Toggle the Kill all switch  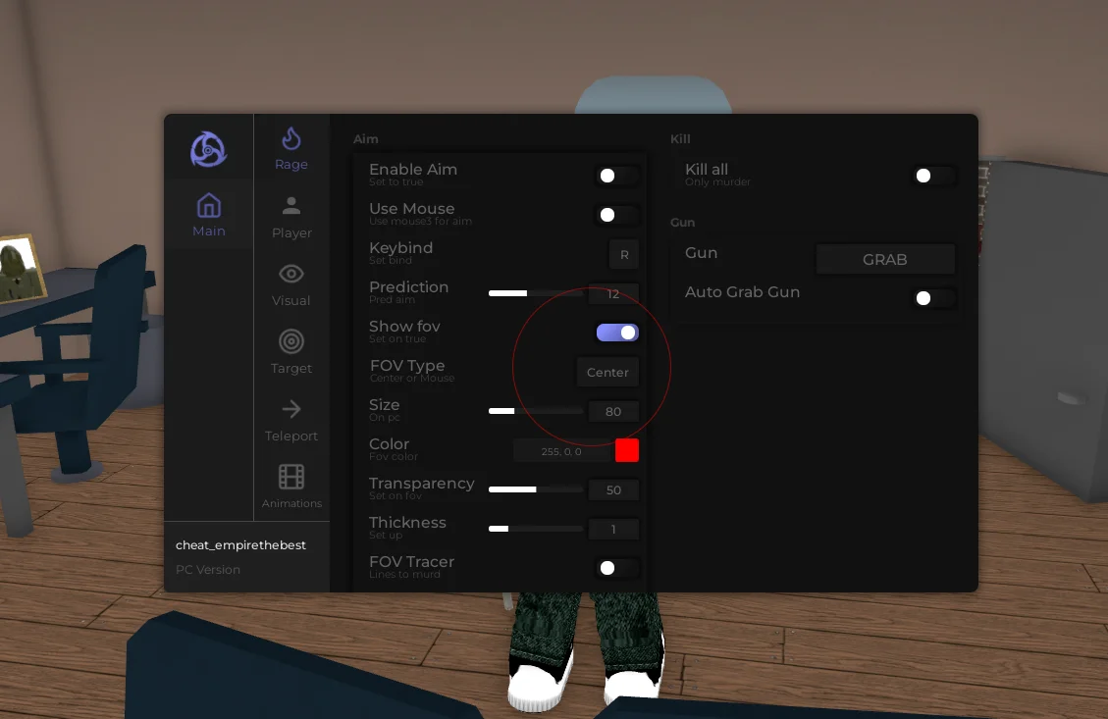933,176
